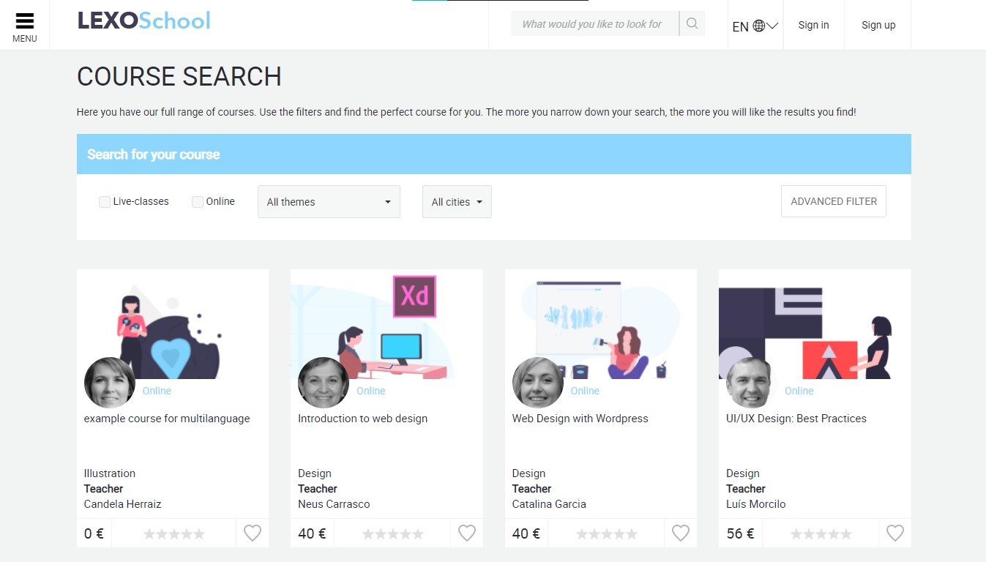Click the globe language icon
The height and width of the screenshot is (562, 986).
[x=758, y=25]
